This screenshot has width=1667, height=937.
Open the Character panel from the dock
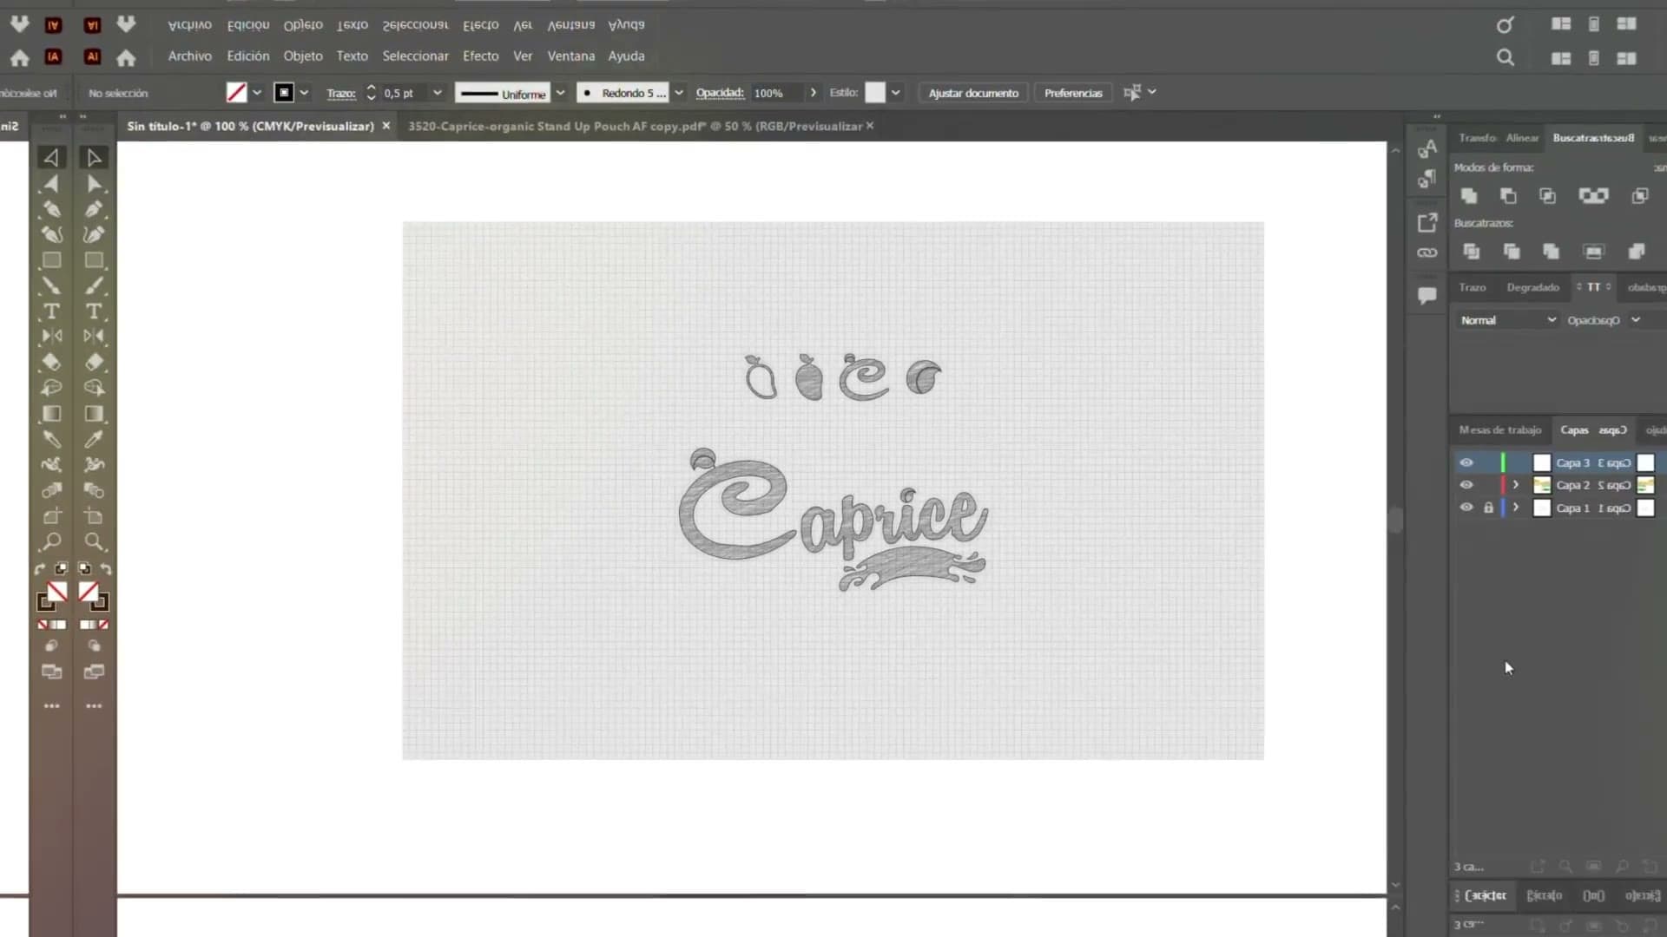pos(1427,150)
